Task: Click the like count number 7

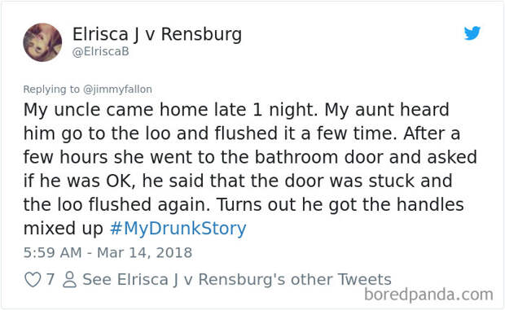Action: pyautogui.click(x=50, y=279)
